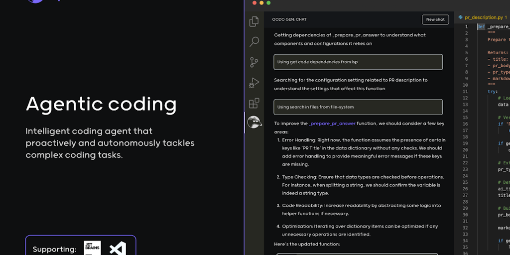The width and height of the screenshot is (510, 255).
Task: Open the Run and Debug icon
Action: (254, 83)
